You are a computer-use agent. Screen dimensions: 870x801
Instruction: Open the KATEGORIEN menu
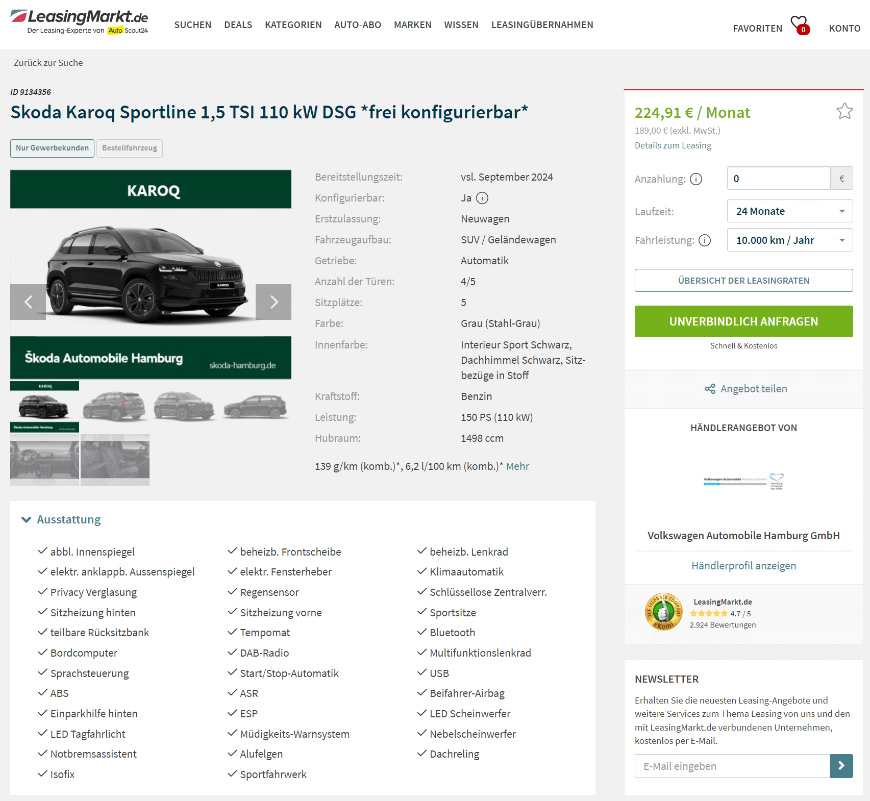(x=293, y=25)
